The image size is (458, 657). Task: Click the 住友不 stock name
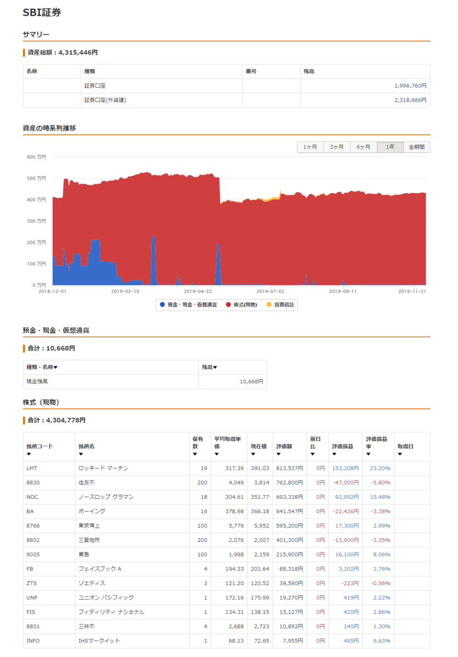[x=86, y=483]
